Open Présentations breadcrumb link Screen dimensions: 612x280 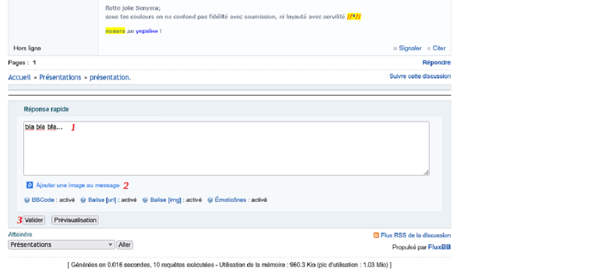60,77
